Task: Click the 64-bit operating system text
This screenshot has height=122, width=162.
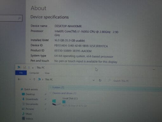Action: (x=84, y=56)
